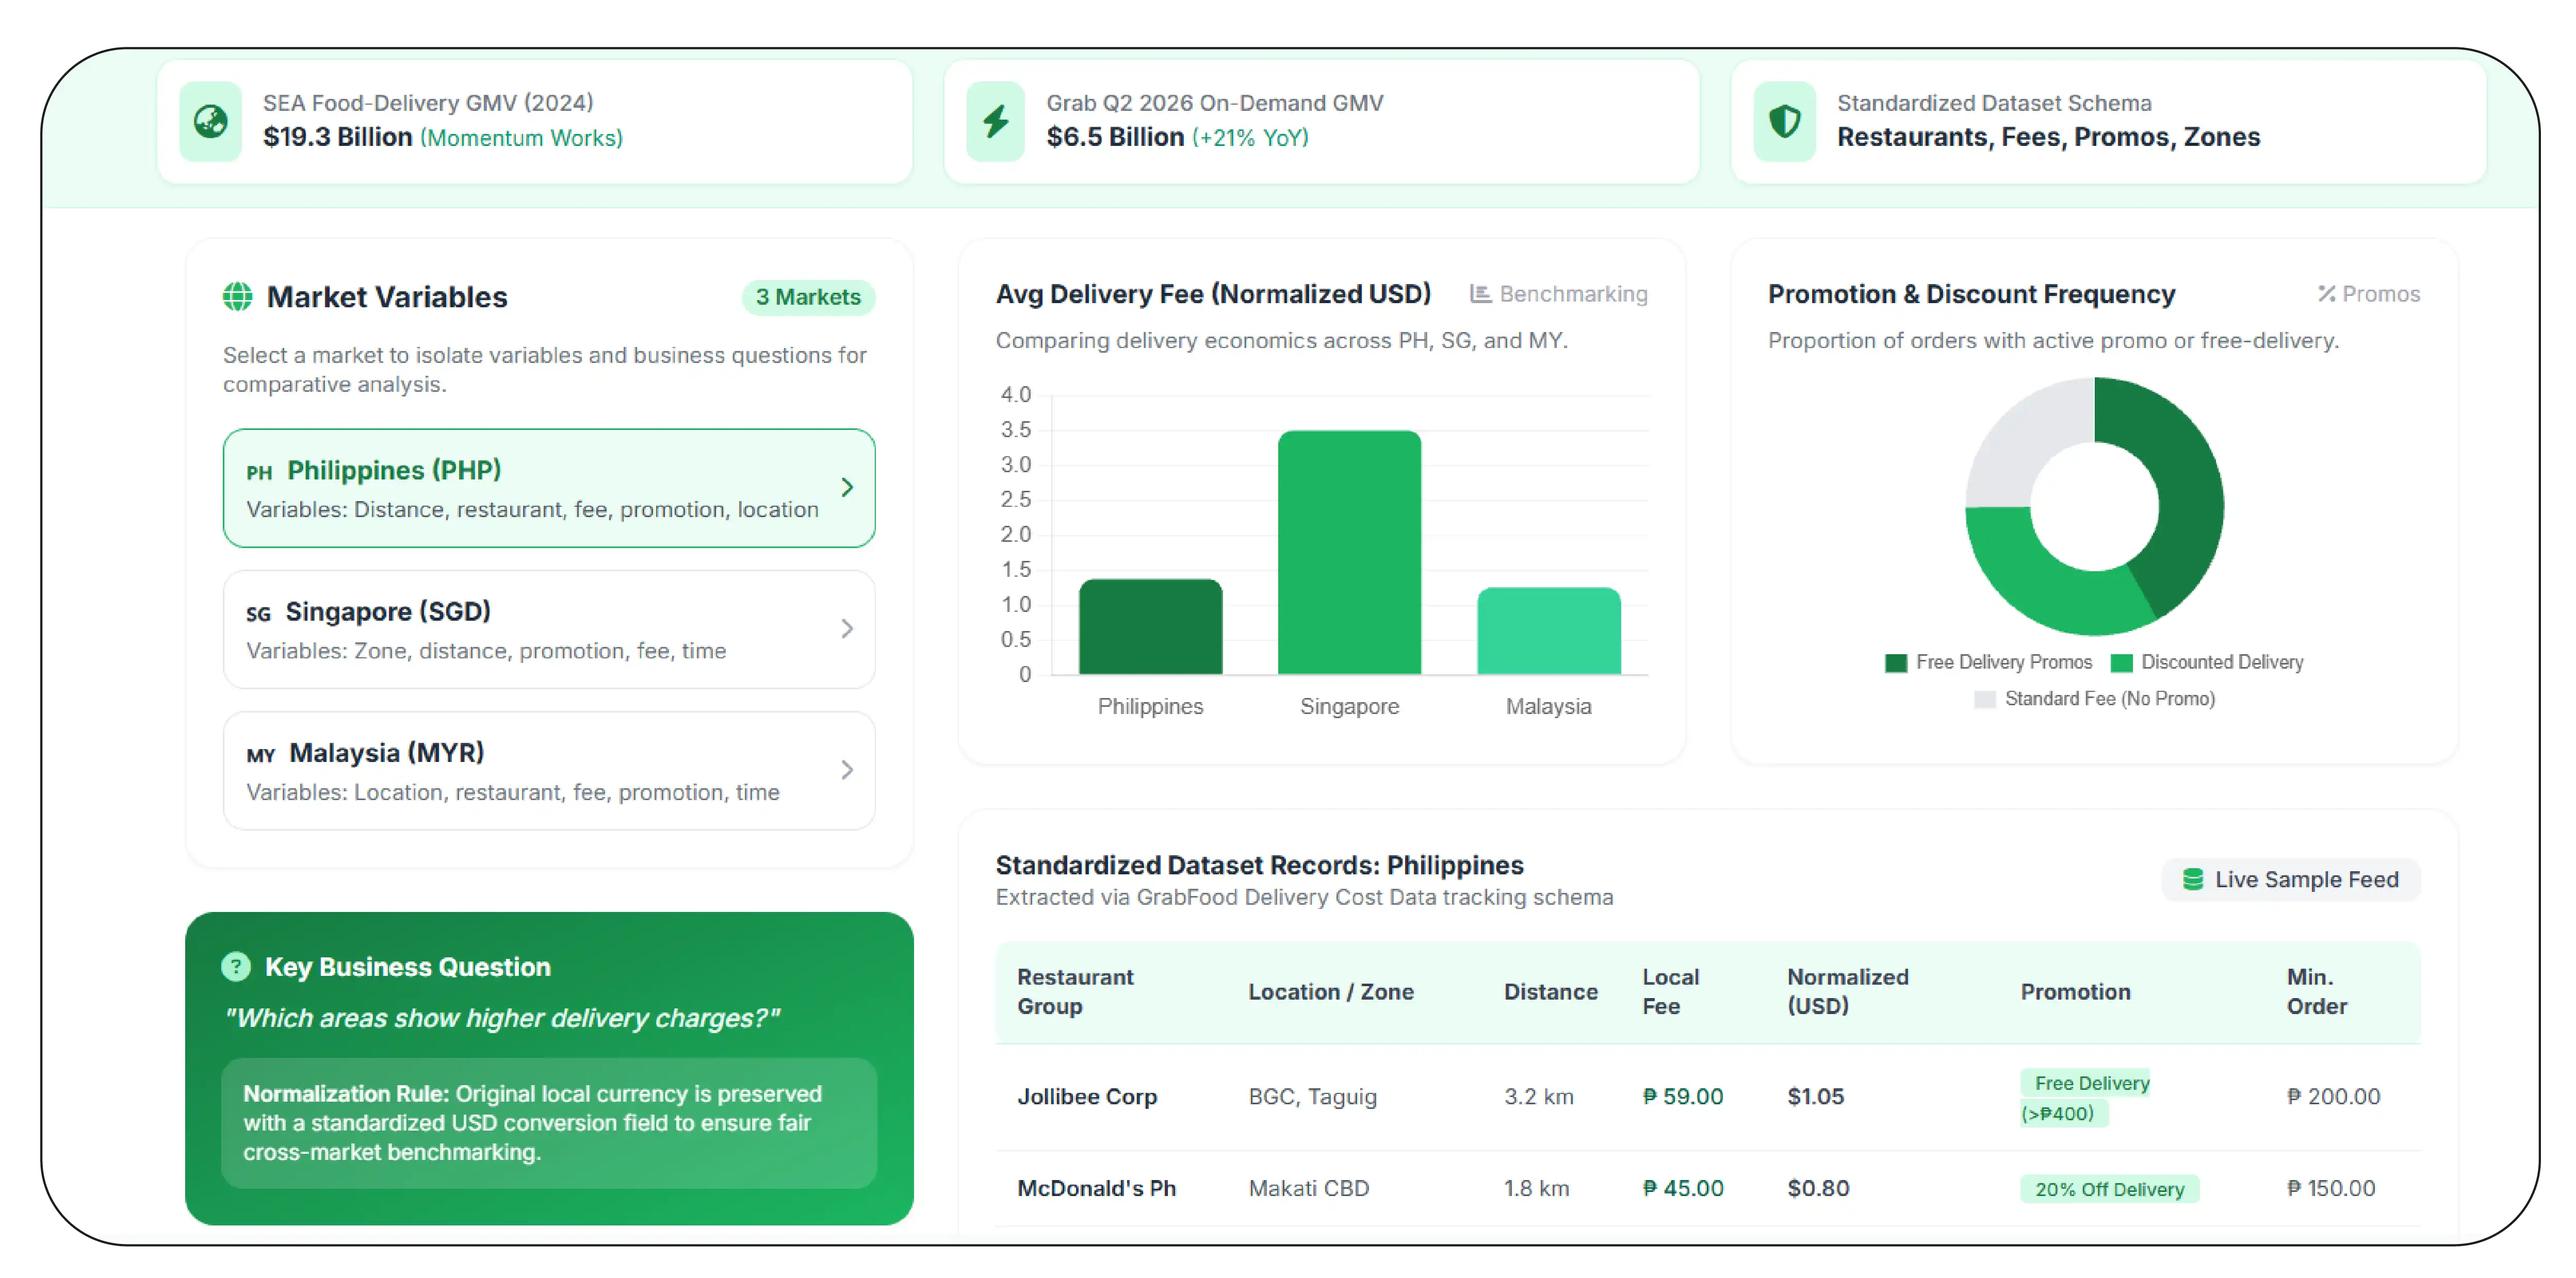The height and width of the screenshot is (1278, 2576).
Task: Click the ₱ 59.00 local fee value
Action: pos(1683,1096)
